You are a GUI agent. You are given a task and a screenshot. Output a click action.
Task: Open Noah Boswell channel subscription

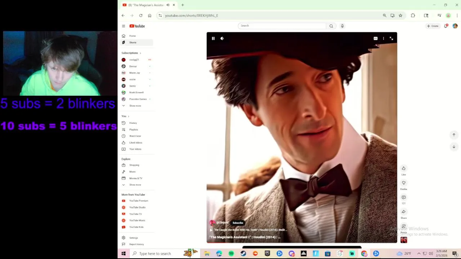[x=136, y=92]
